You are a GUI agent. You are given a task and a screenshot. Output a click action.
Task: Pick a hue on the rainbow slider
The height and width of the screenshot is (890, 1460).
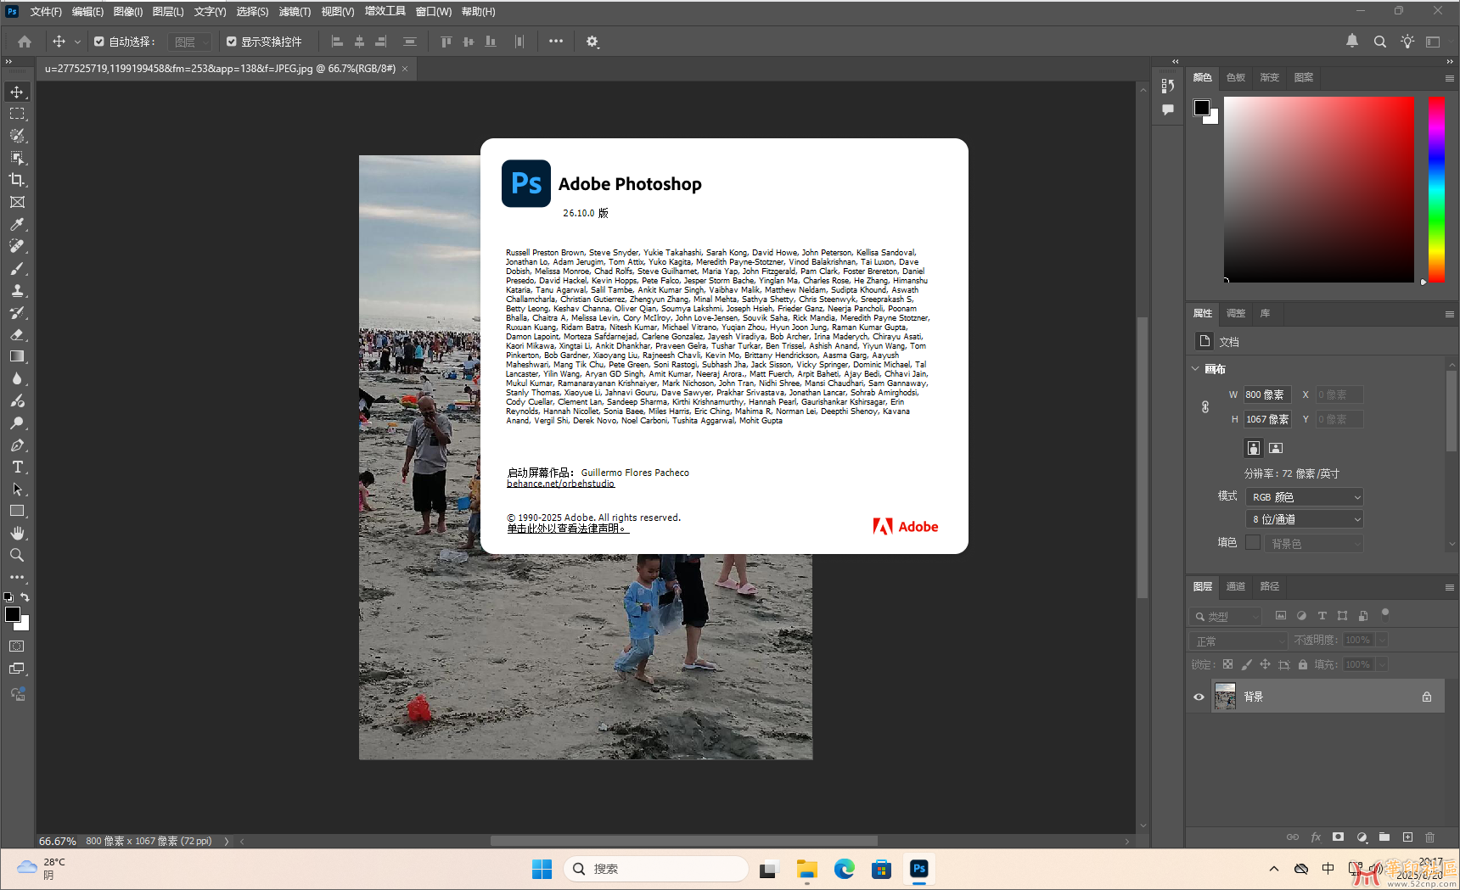tap(1436, 189)
